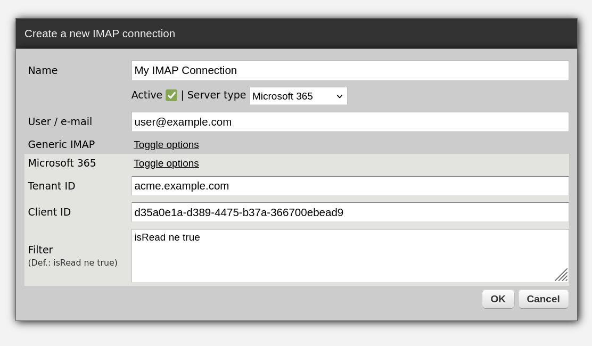Viewport: 592px width, 346px height.
Task: Click the "Tenant ID" label
Action: tap(52, 186)
